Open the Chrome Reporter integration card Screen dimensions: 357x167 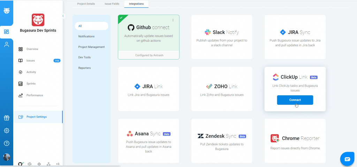[295, 141]
